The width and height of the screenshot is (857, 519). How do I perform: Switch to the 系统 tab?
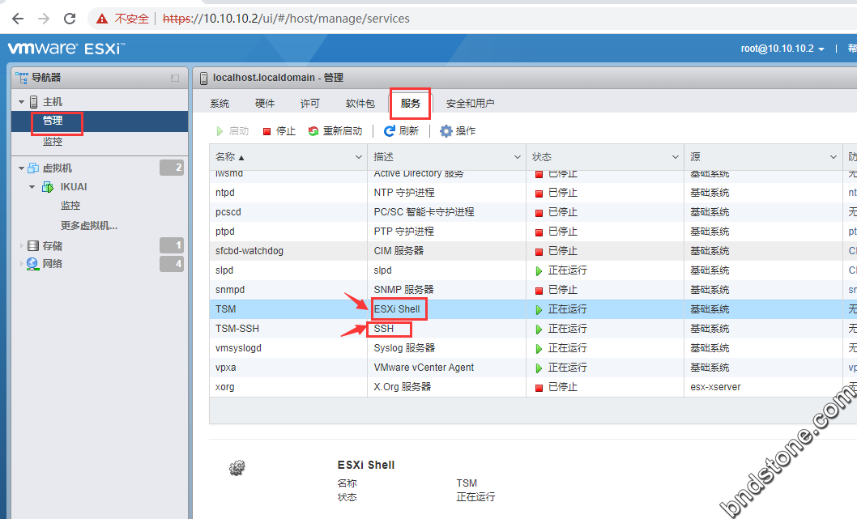pyautogui.click(x=220, y=104)
